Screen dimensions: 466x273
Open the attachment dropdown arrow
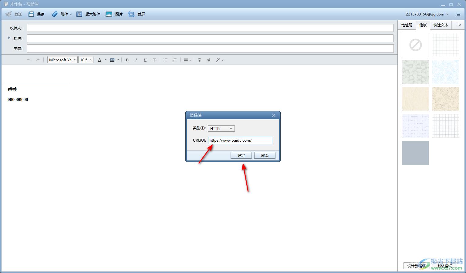[71, 14]
